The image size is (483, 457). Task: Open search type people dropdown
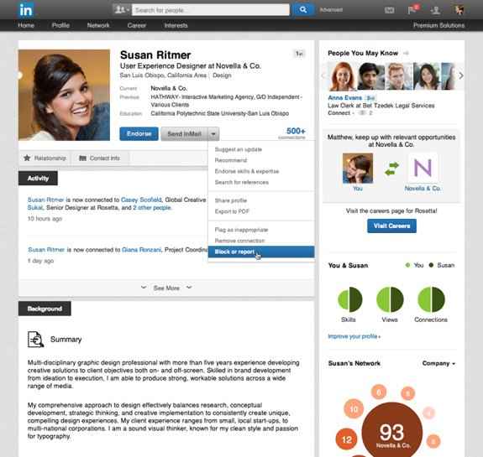coord(122,10)
